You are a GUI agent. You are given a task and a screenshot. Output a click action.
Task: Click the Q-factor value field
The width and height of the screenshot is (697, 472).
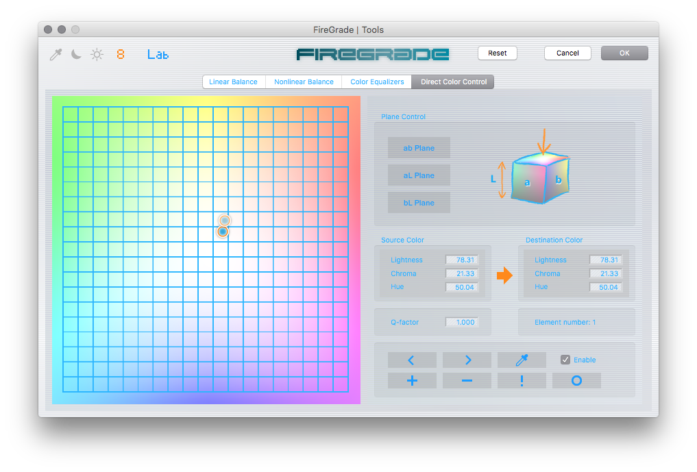click(x=462, y=322)
